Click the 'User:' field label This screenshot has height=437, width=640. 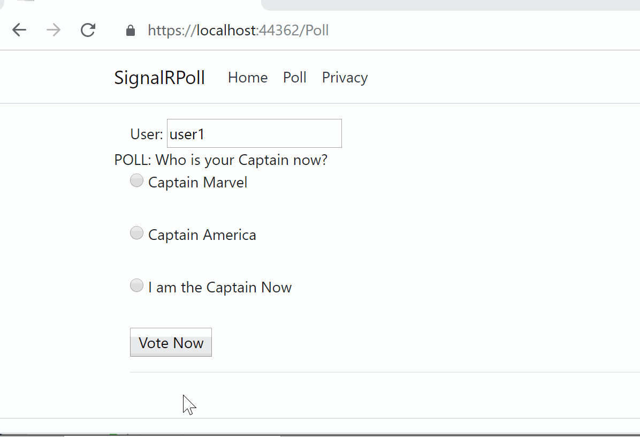[x=147, y=134]
